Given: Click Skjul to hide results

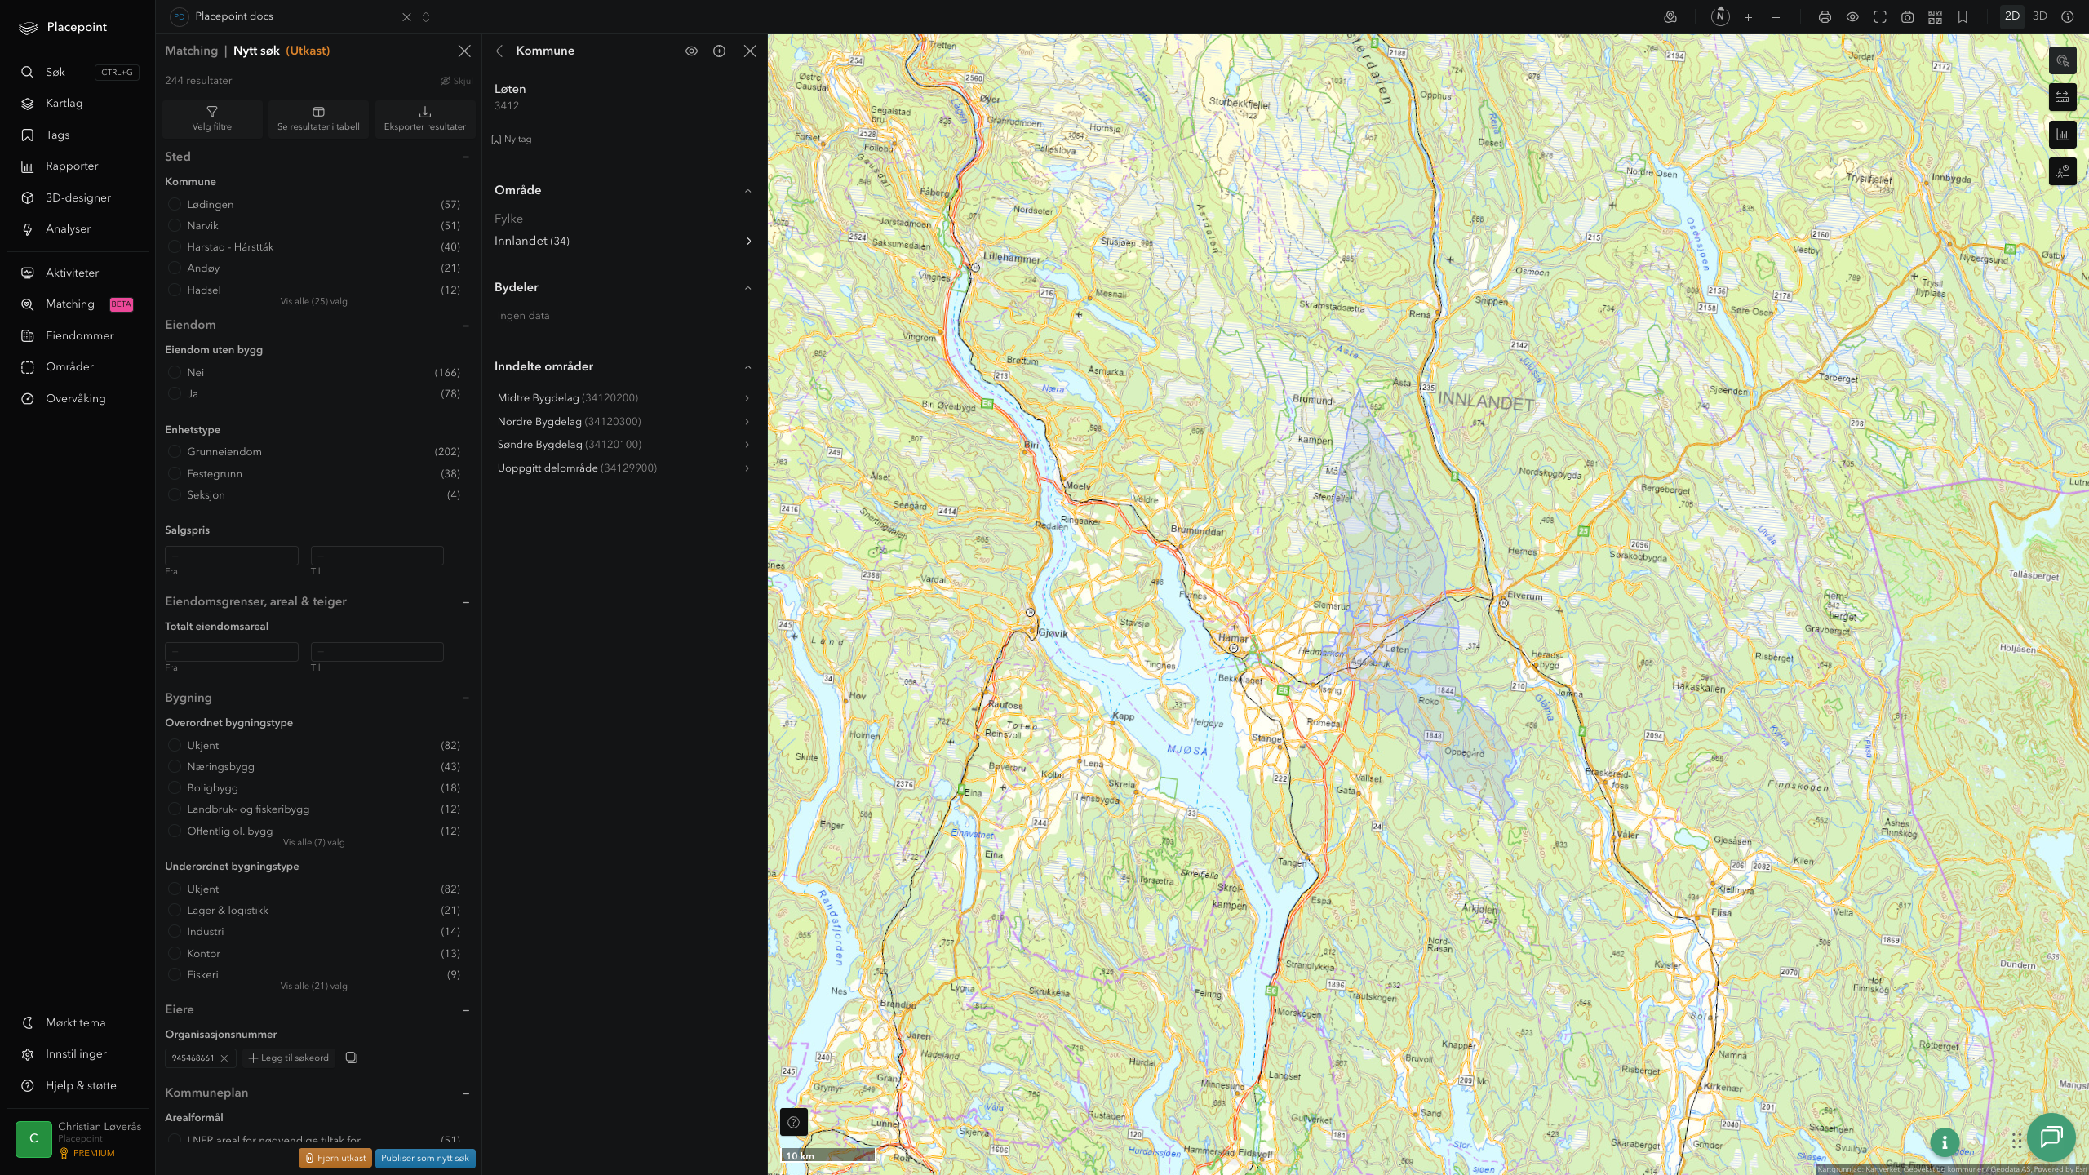Looking at the screenshot, I should tap(457, 81).
